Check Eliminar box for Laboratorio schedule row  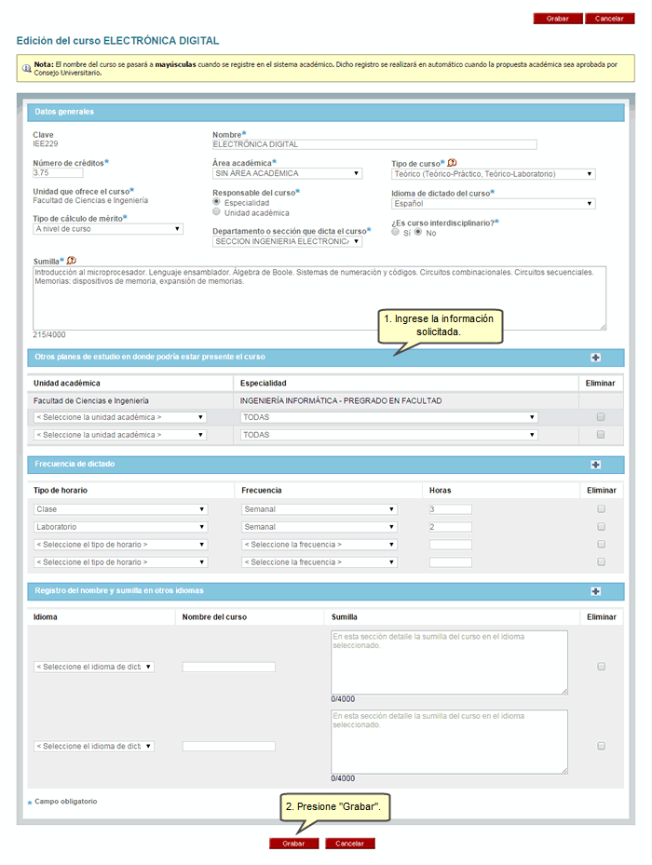click(x=601, y=527)
